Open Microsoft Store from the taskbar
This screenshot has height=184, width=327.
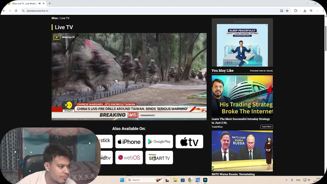pyautogui.click(x=182, y=180)
